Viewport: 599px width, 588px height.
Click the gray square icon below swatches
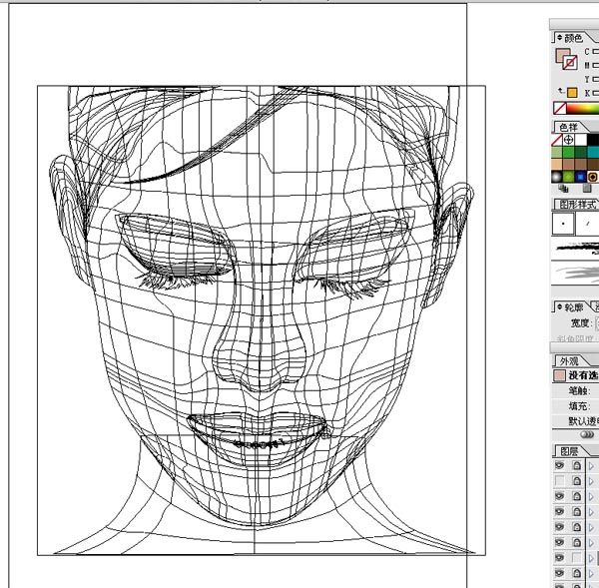click(587, 188)
